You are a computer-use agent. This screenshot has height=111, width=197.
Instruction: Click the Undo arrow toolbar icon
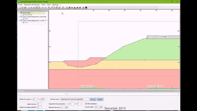[43, 7]
